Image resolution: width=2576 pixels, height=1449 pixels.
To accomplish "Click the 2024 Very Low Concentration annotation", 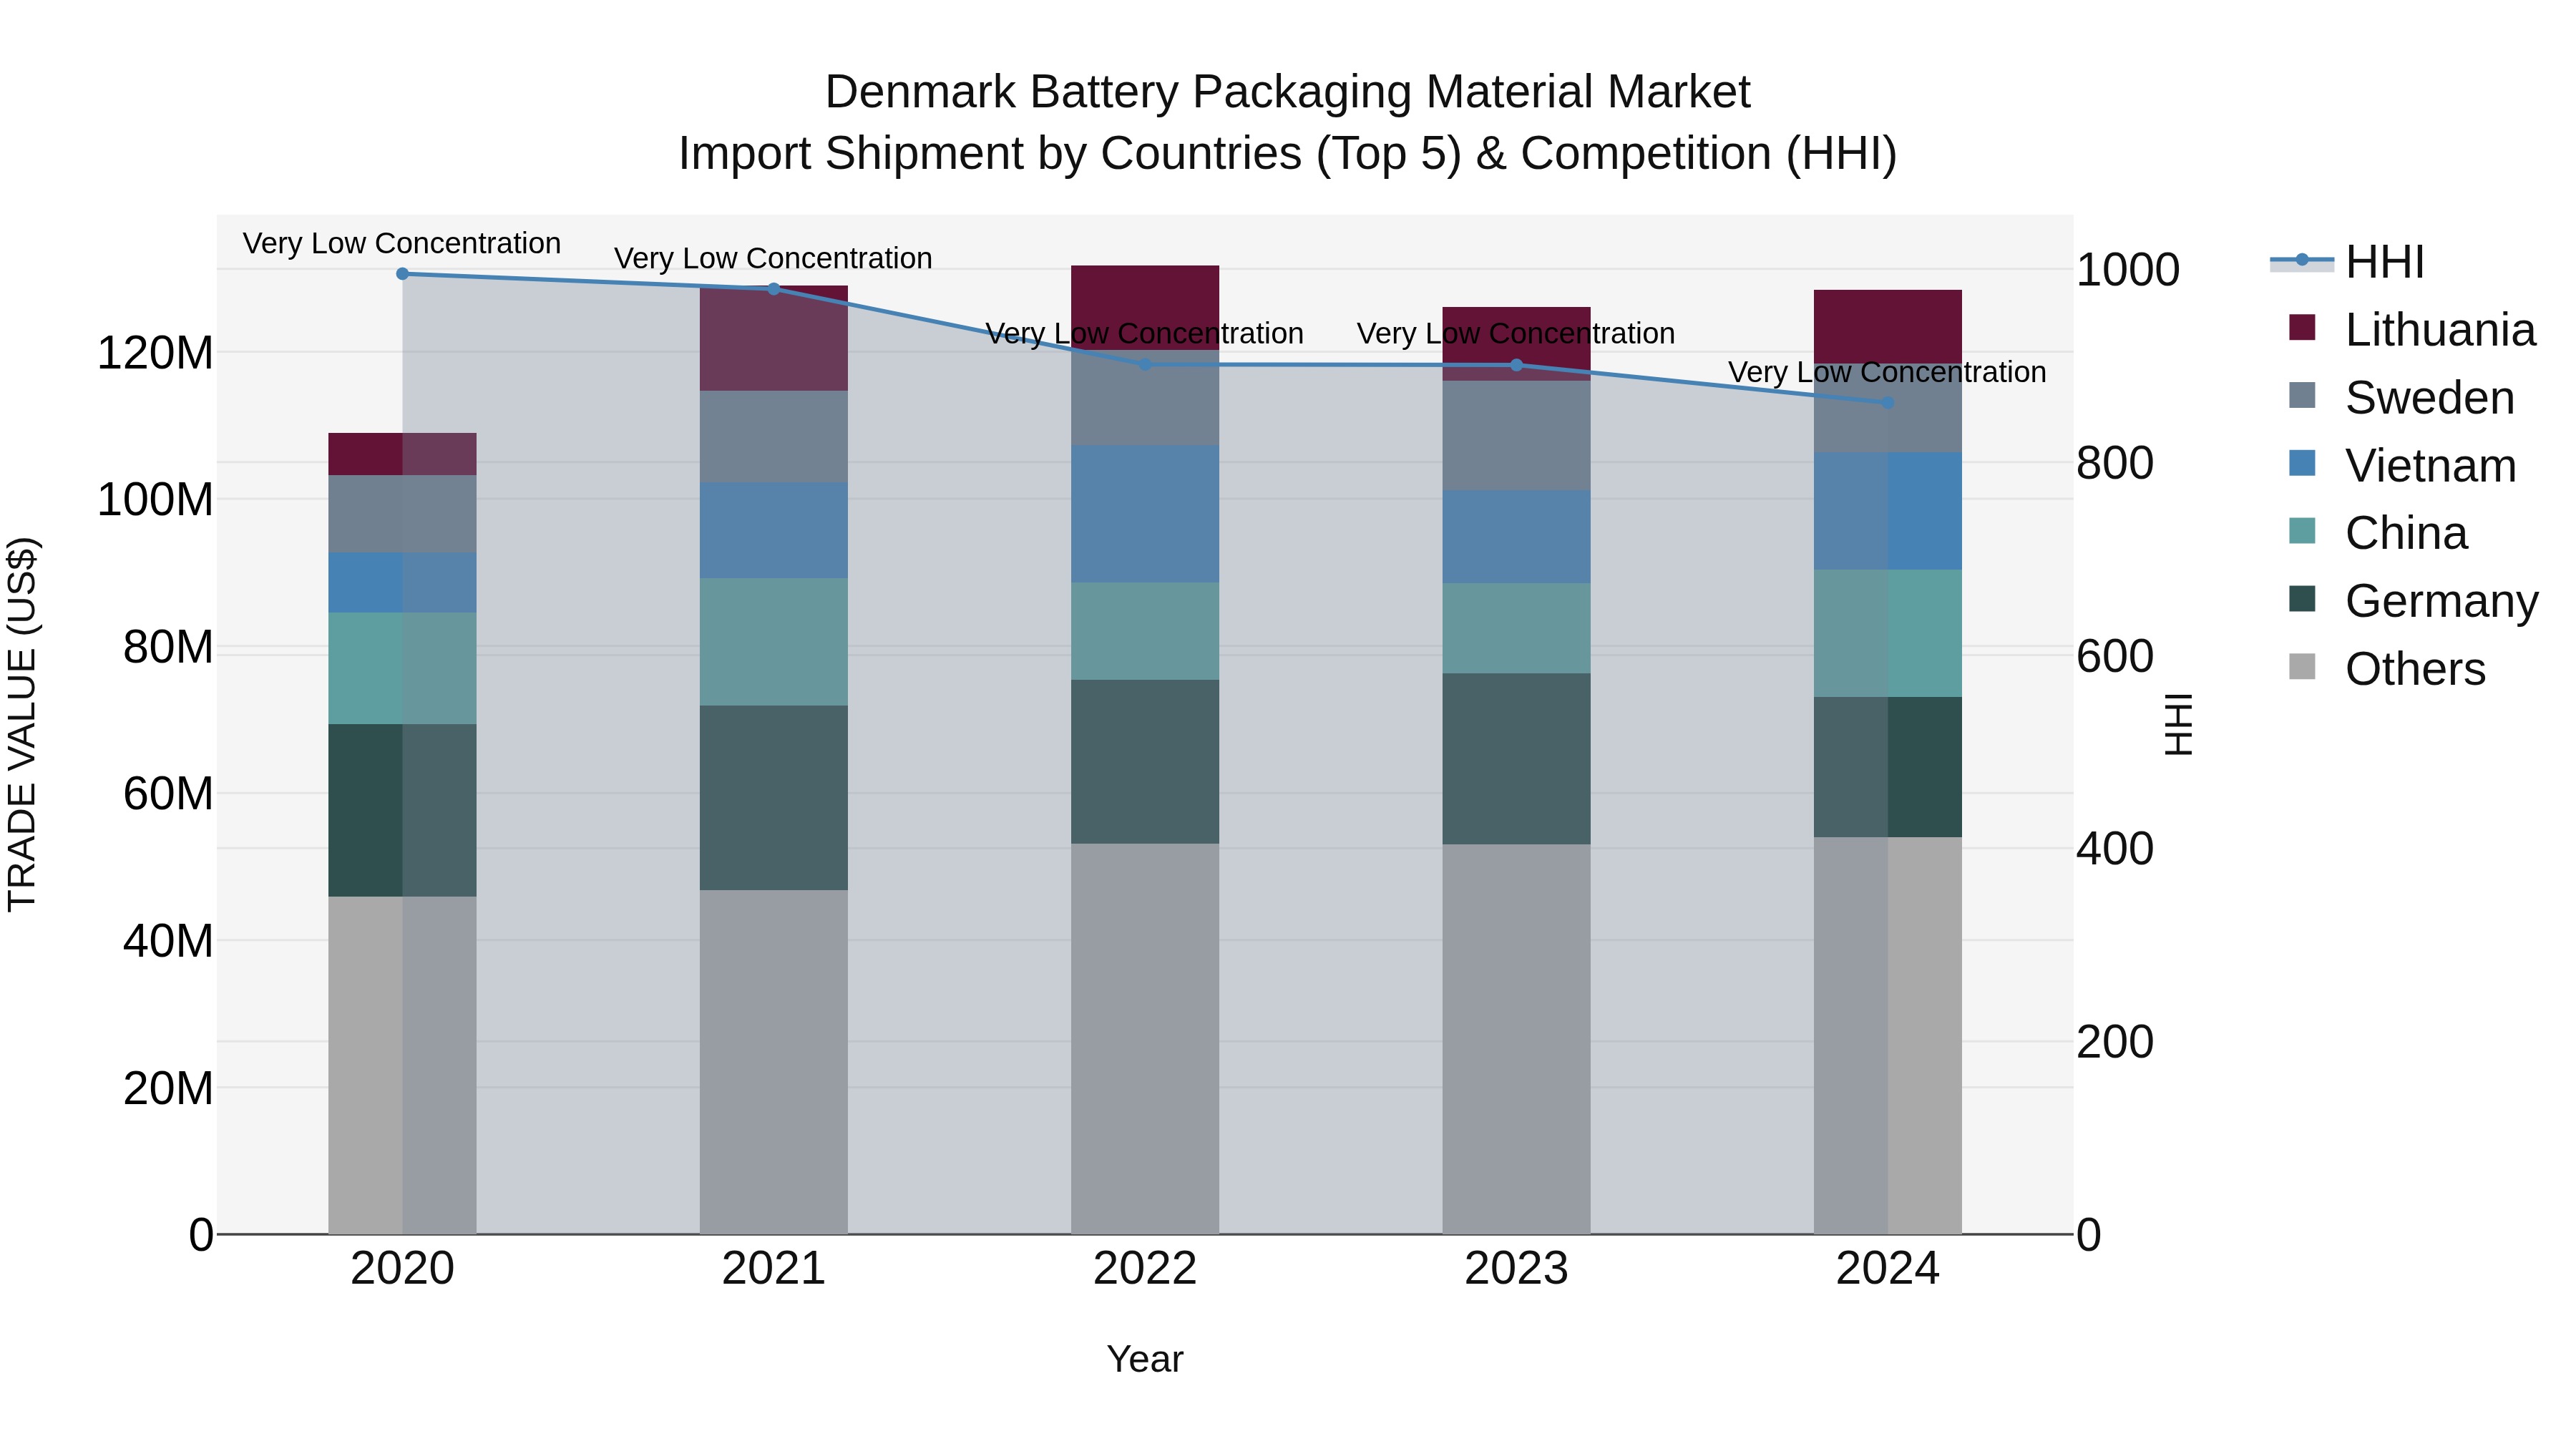I will [1887, 372].
